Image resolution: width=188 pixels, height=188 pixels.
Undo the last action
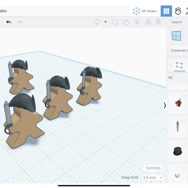click(8, 22)
